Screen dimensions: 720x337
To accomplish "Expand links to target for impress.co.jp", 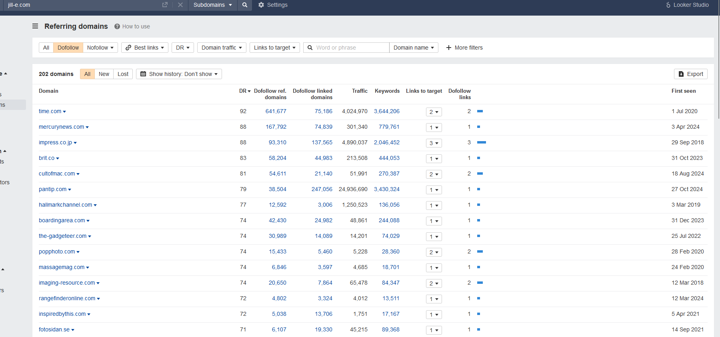I will 434,143.
